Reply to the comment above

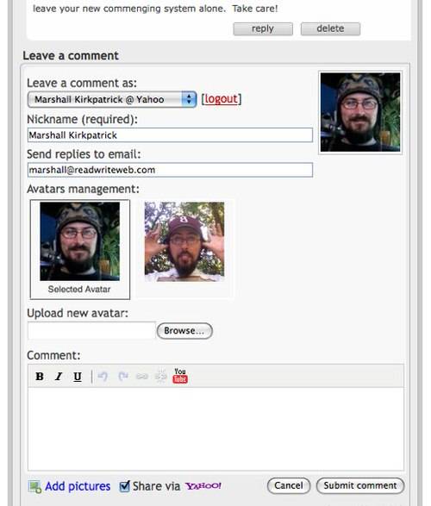(x=263, y=28)
